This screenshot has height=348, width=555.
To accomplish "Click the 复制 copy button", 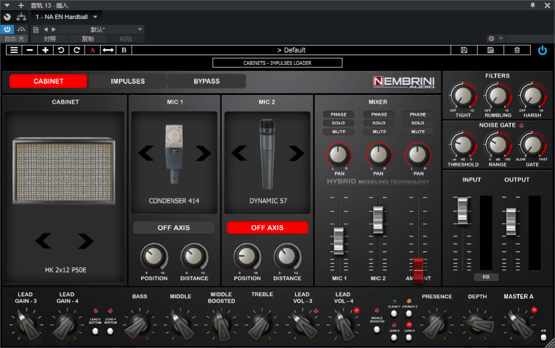I will coord(88,39).
